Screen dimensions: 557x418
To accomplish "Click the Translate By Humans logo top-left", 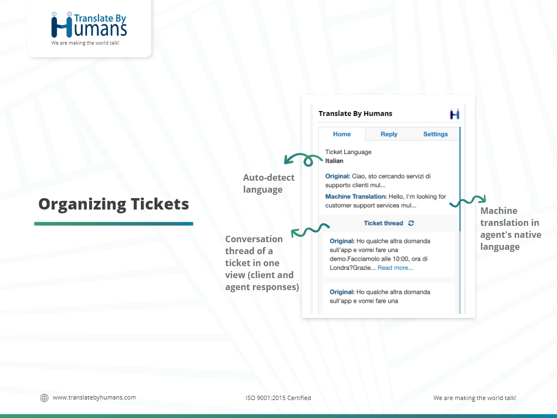I will coord(89,27).
